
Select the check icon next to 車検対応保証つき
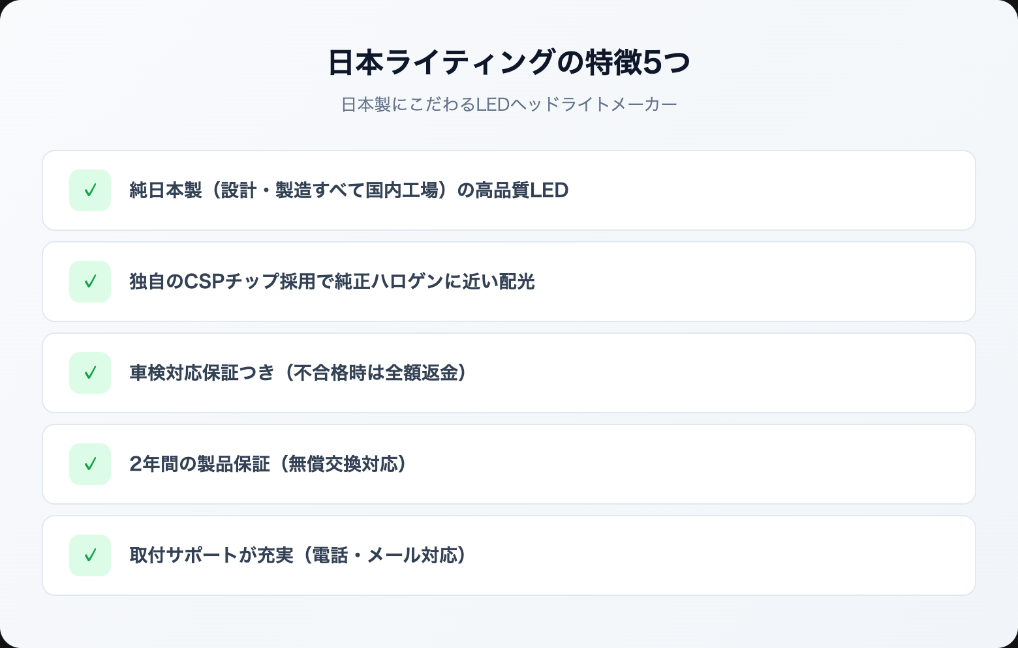(90, 373)
